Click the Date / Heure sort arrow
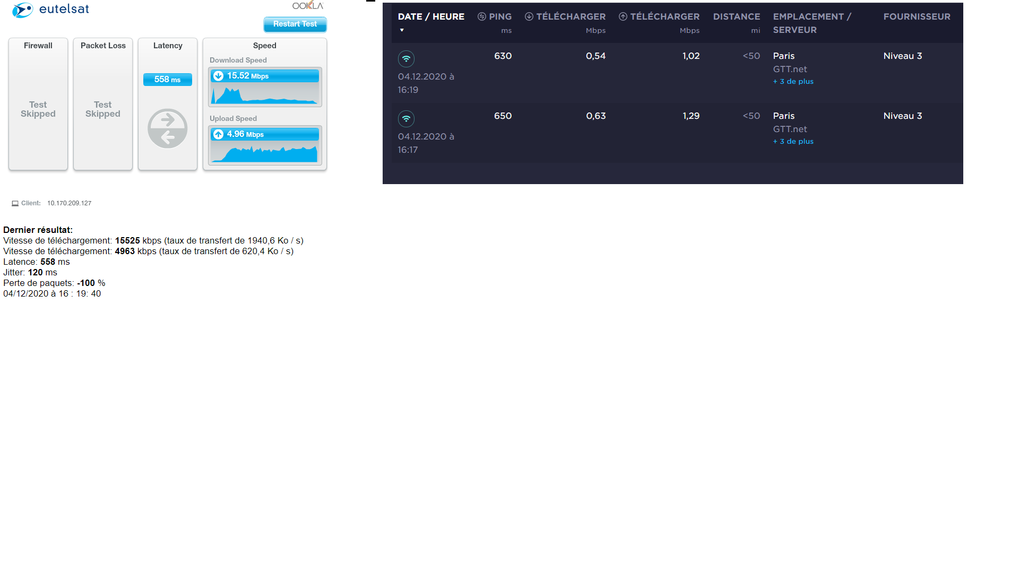Viewport: 1019px width, 573px height. pos(402,30)
